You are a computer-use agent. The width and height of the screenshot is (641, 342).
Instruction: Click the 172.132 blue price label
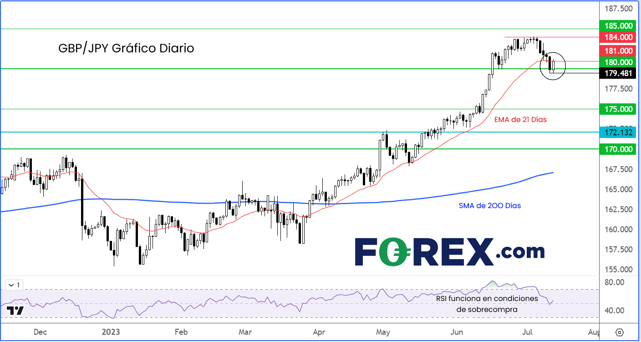[617, 133]
